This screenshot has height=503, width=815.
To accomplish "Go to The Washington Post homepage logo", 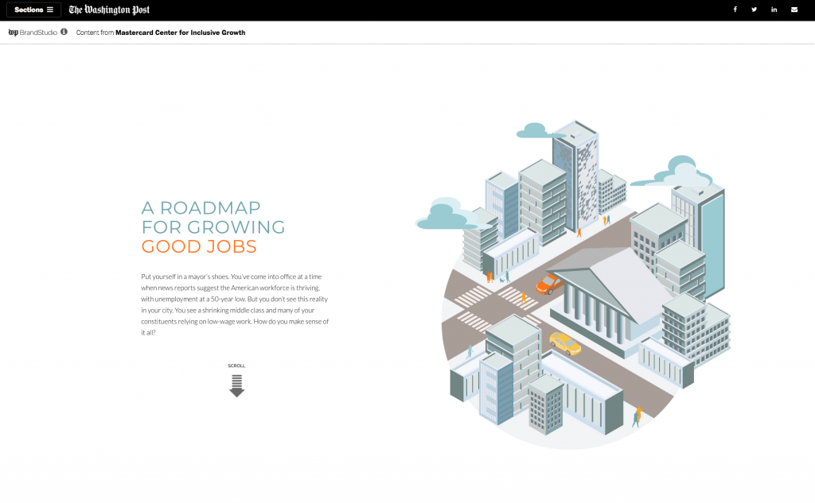I will (x=109, y=10).
